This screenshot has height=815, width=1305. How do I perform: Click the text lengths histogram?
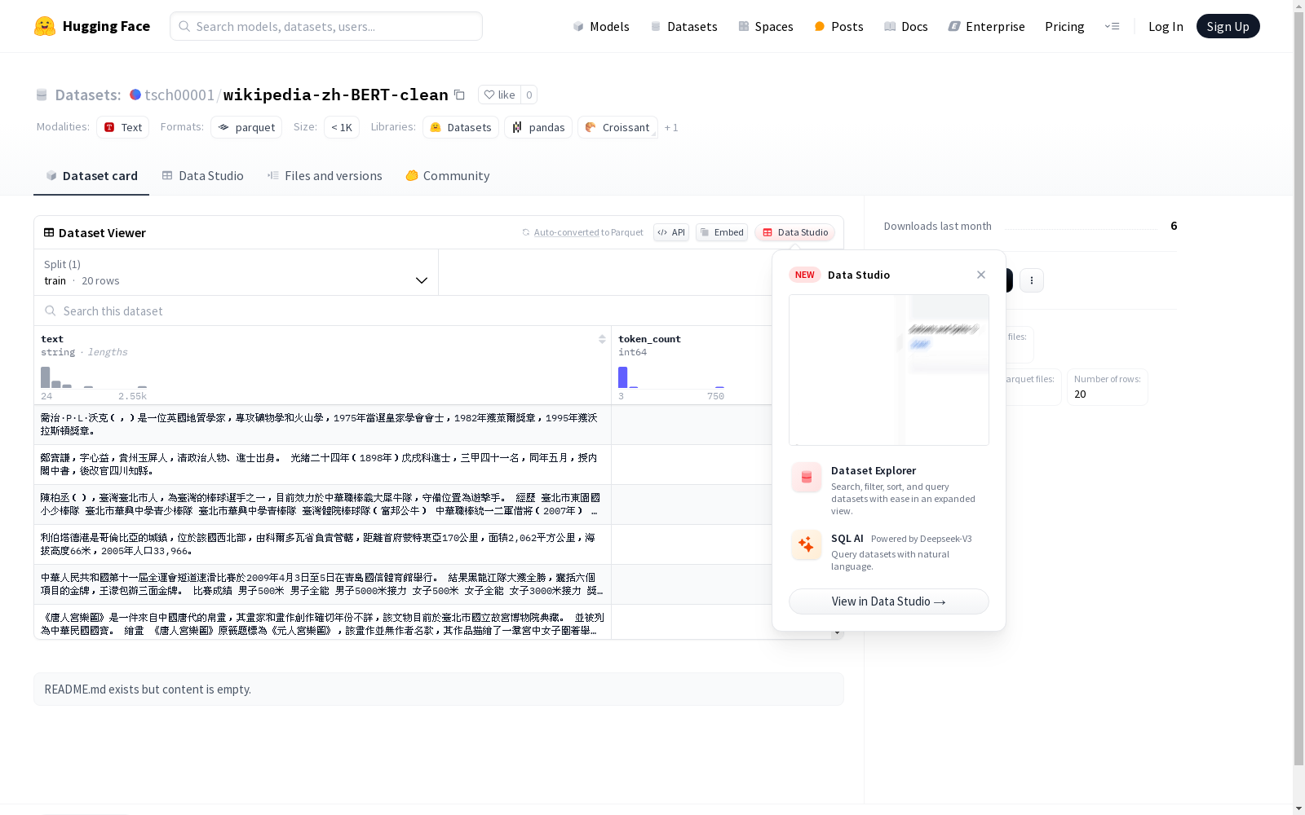[x=94, y=377]
